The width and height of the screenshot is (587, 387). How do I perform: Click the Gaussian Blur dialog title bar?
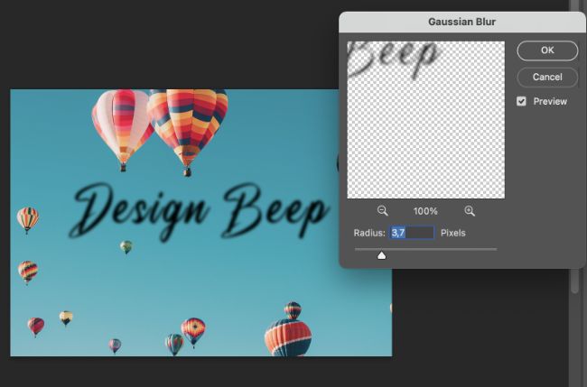(x=461, y=19)
